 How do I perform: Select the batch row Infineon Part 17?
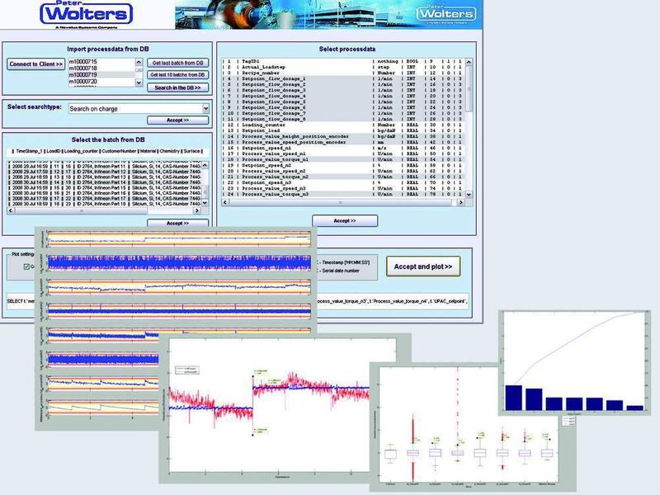(105, 198)
